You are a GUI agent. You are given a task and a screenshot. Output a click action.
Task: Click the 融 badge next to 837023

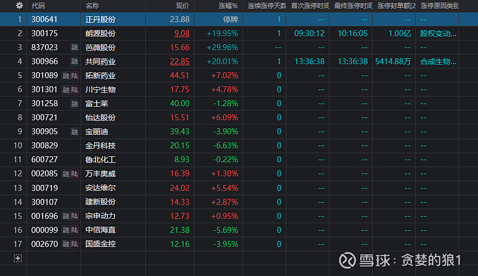[74, 48]
